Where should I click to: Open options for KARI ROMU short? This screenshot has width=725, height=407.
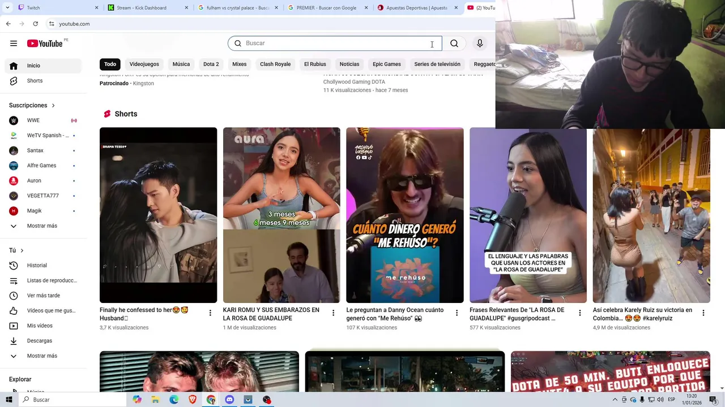[333, 313]
